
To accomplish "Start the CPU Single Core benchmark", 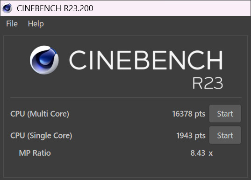I will [225, 135].
